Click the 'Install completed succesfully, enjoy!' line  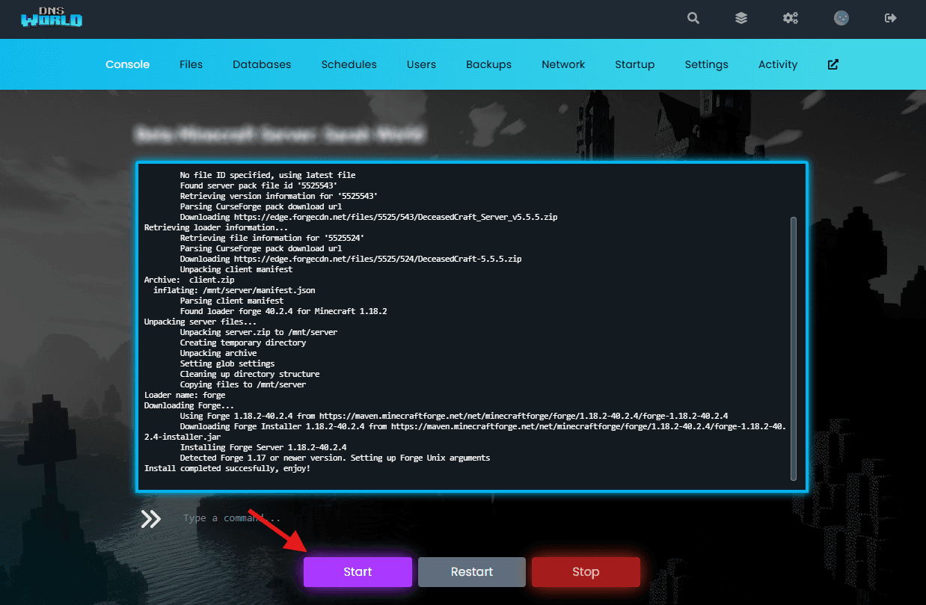click(227, 468)
